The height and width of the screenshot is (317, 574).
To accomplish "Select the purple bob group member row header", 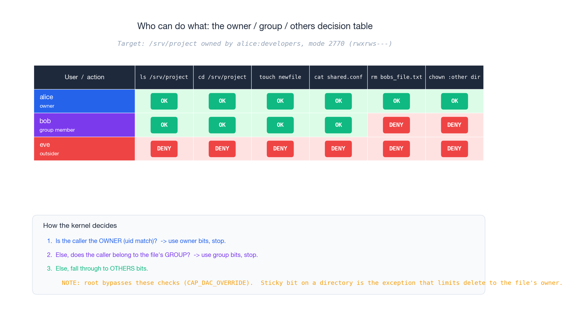I will click(x=84, y=125).
